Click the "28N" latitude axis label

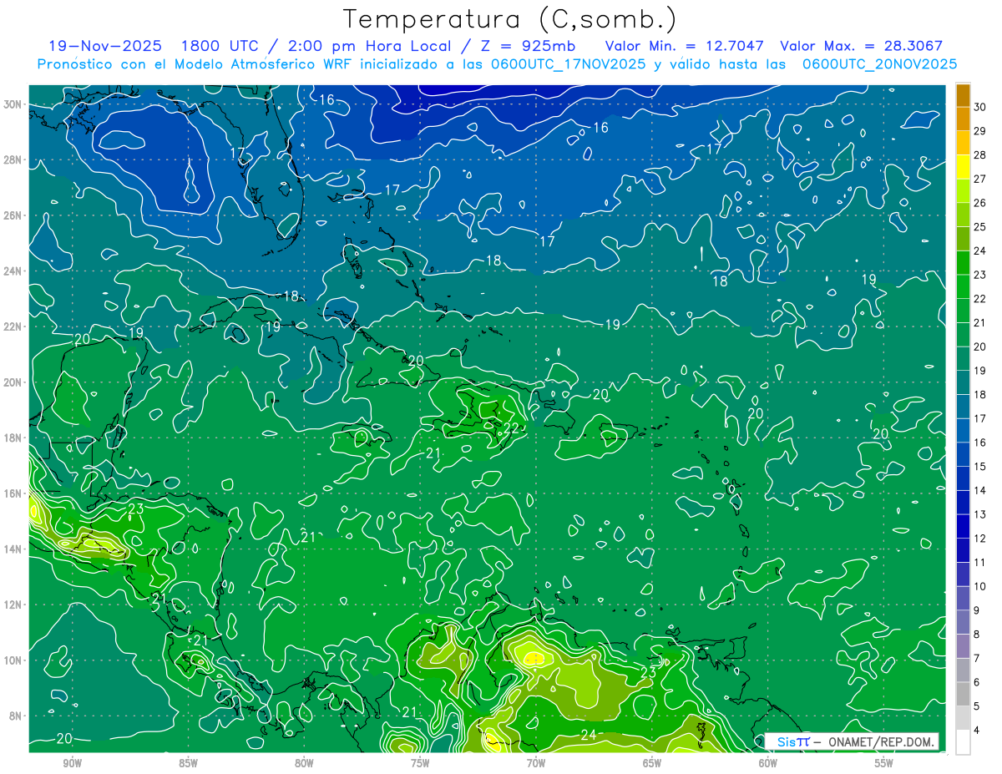[x=14, y=159]
